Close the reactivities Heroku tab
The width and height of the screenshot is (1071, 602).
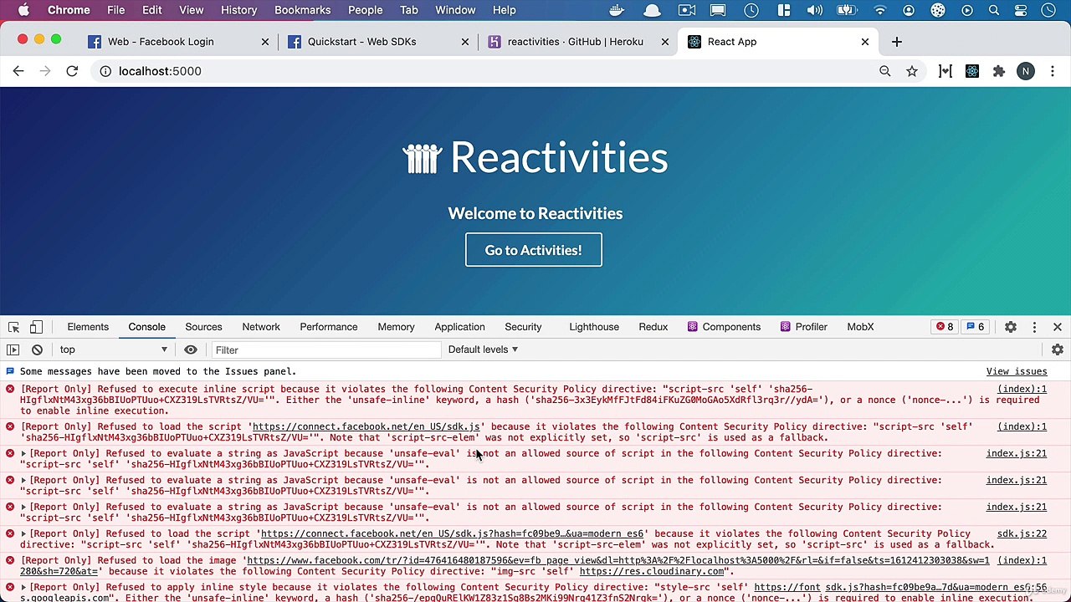pos(665,42)
